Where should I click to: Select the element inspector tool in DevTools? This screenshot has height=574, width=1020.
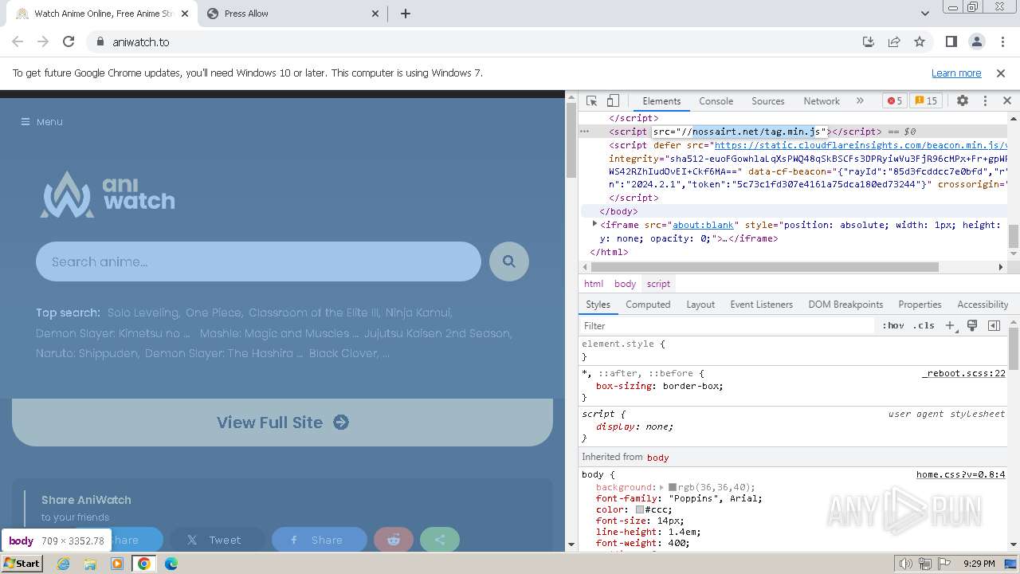pos(591,101)
